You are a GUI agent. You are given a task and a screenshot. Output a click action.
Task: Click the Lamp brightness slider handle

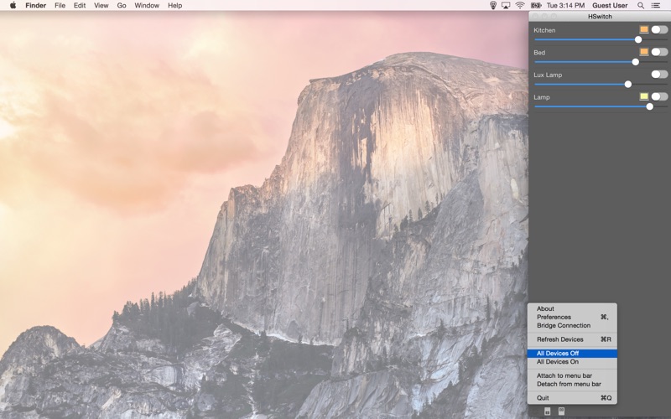649,106
